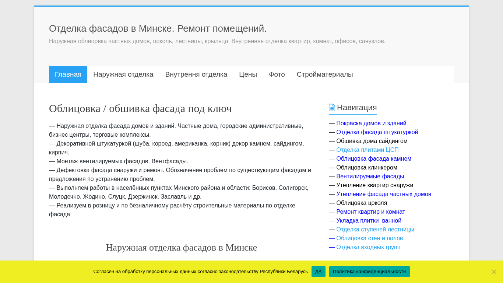Select the Цены menu item
The height and width of the screenshot is (283, 503).
click(x=248, y=74)
